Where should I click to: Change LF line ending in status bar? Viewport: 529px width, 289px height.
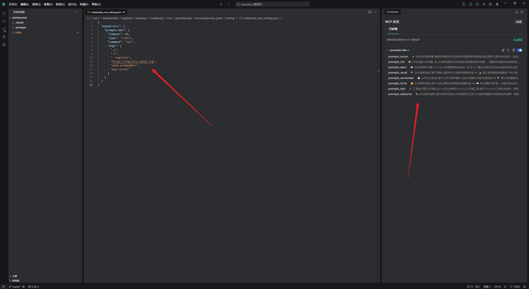(x=505, y=287)
